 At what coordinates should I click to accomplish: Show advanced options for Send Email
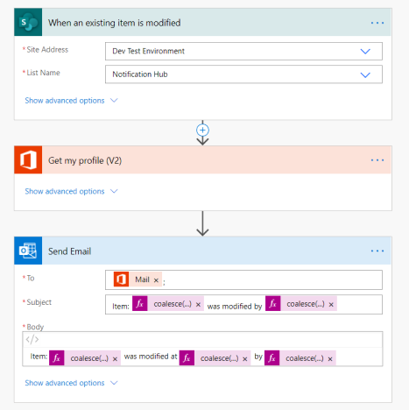71,383
